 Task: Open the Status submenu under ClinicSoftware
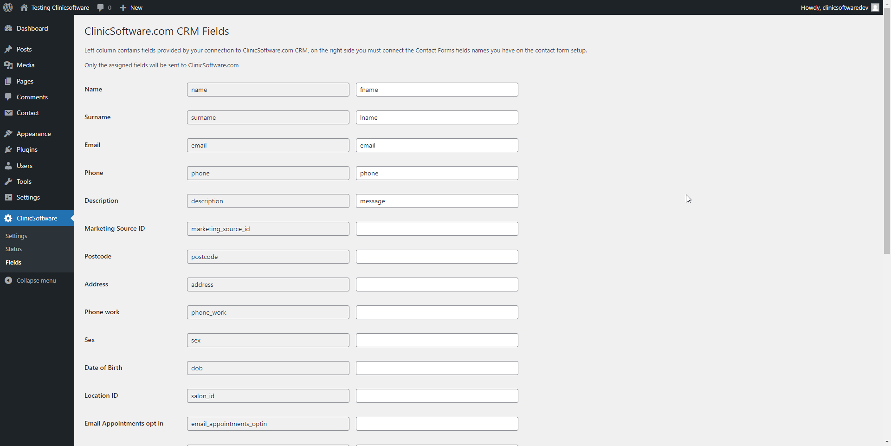pos(13,249)
